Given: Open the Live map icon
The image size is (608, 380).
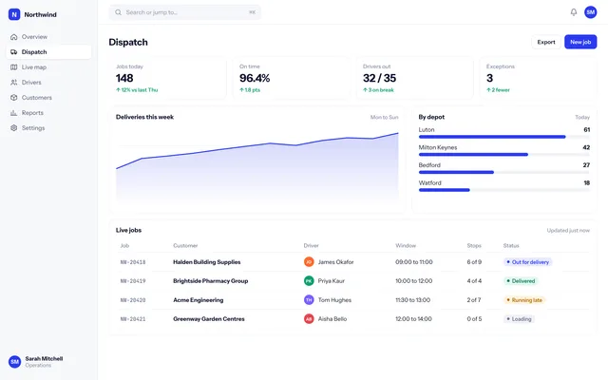Looking at the screenshot, I should (14, 67).
